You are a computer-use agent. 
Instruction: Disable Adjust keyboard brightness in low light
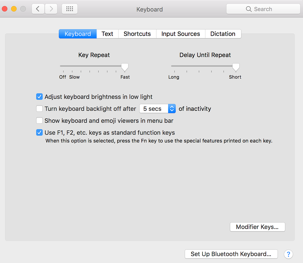pyautogui.click(x=39, y=97)
